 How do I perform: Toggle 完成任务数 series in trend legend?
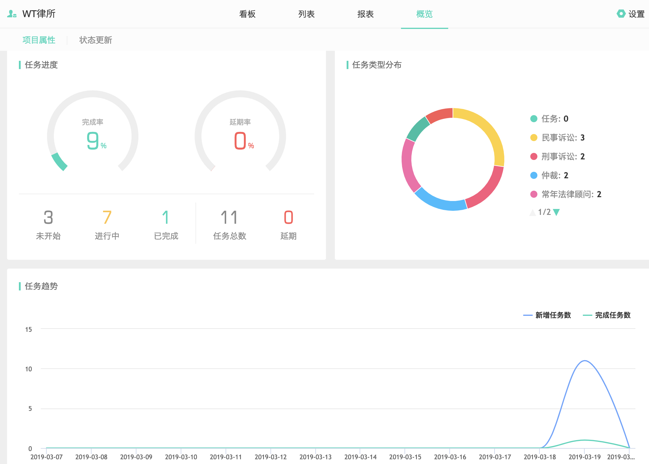(x=607, y=315)
